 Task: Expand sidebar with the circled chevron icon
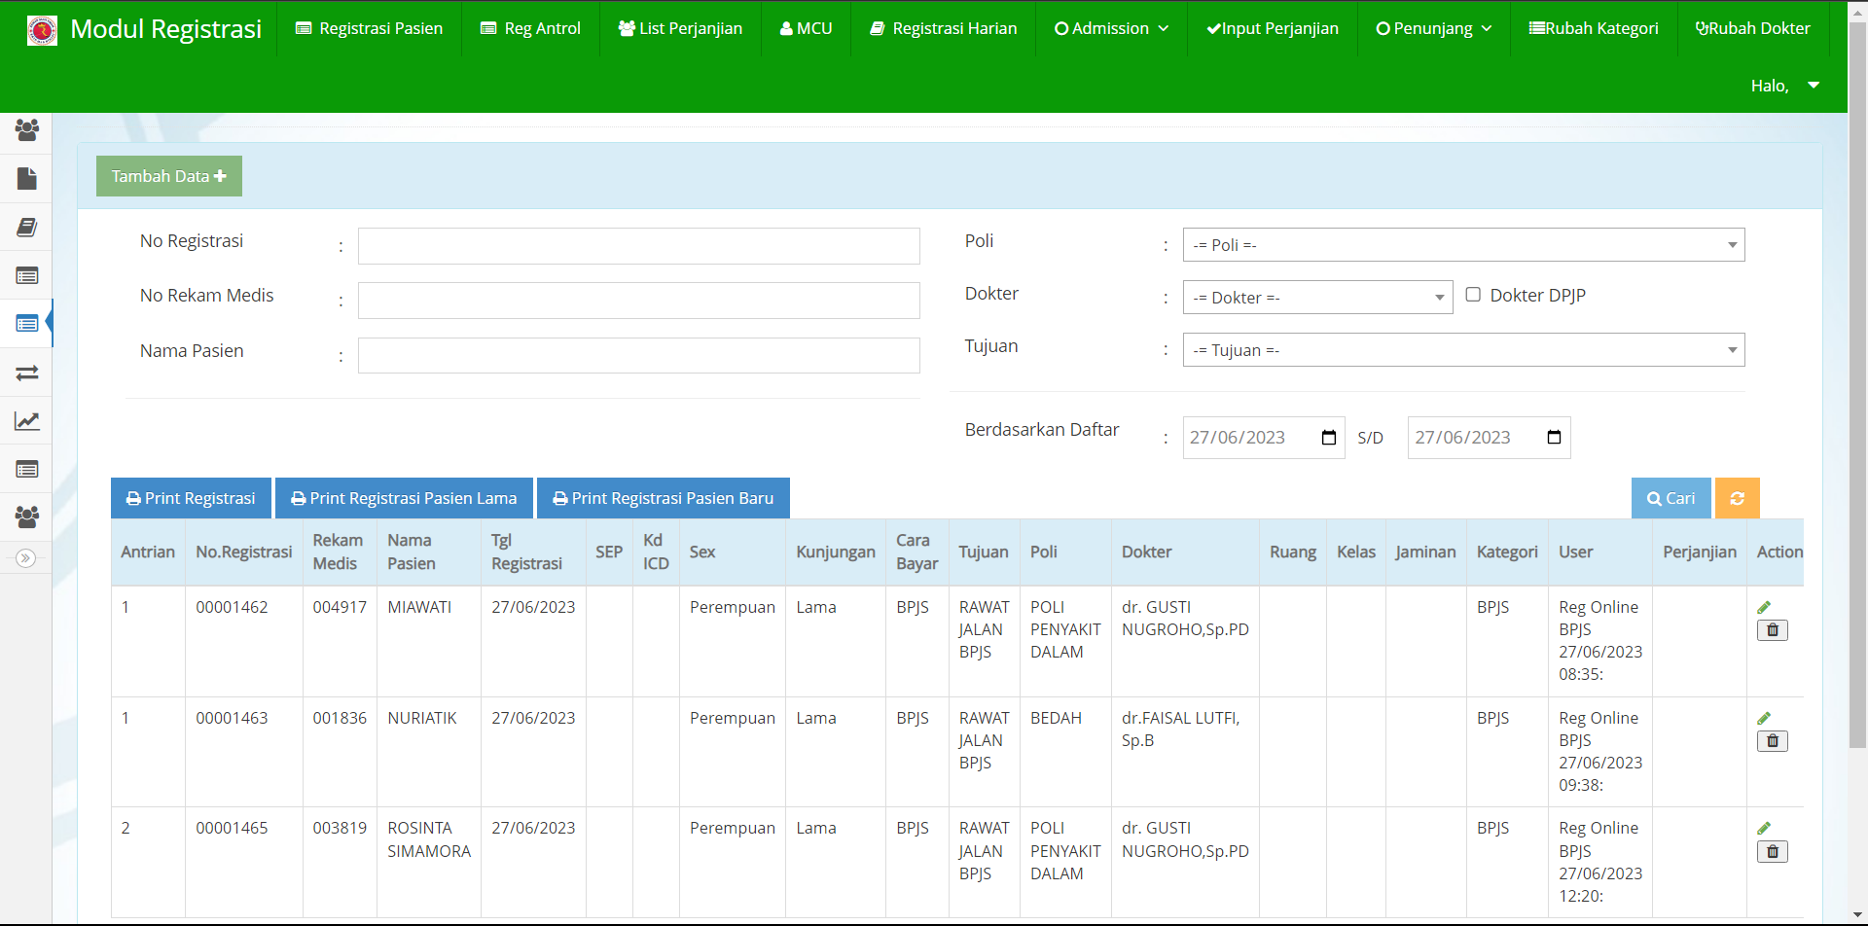[26, 558]
